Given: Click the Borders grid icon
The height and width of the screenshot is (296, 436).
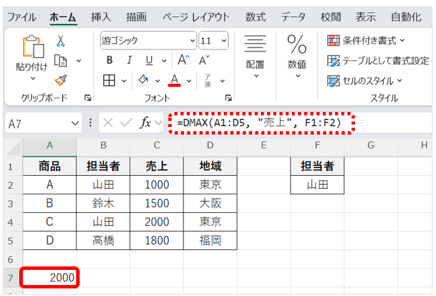Looking at the screenshot, I should (109, 80).
